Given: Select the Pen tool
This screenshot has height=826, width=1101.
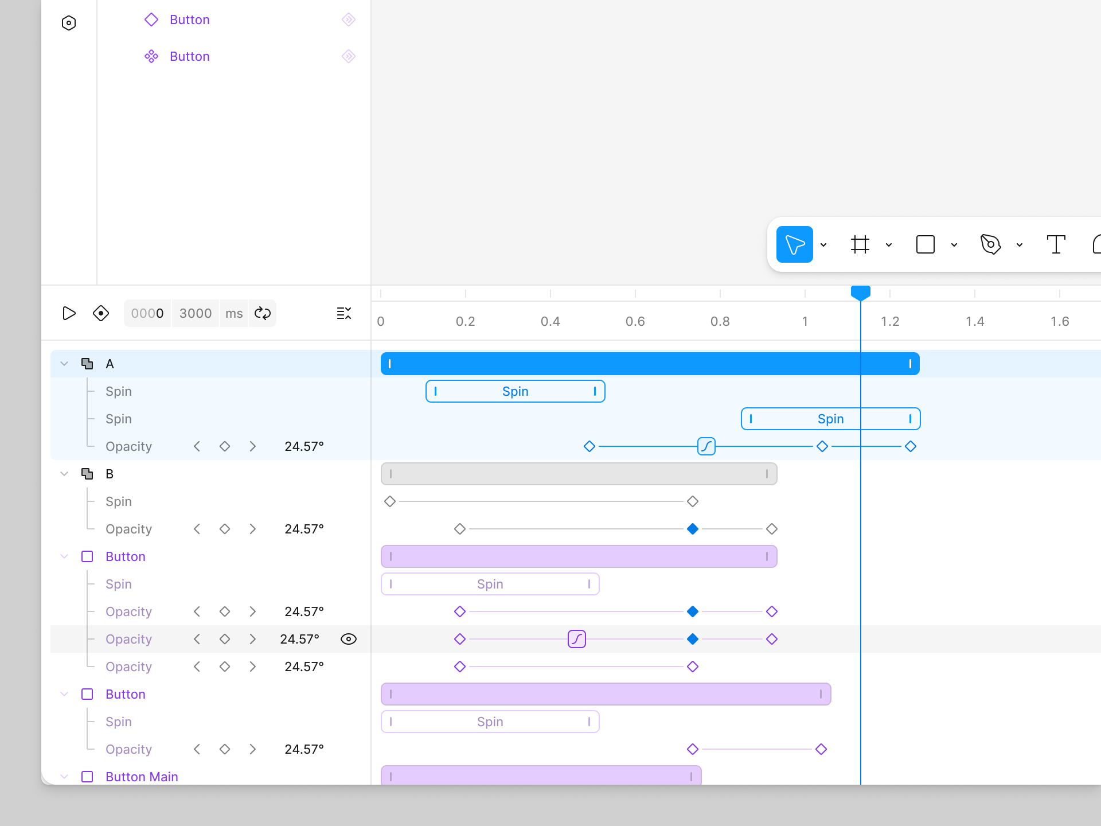Looking at the screenshot, I should click(990, 244).
